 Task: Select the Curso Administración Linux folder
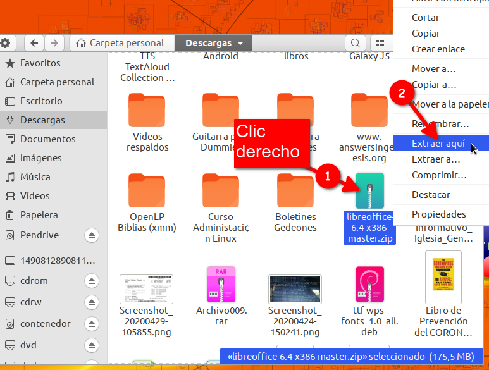tap(221, 190)
